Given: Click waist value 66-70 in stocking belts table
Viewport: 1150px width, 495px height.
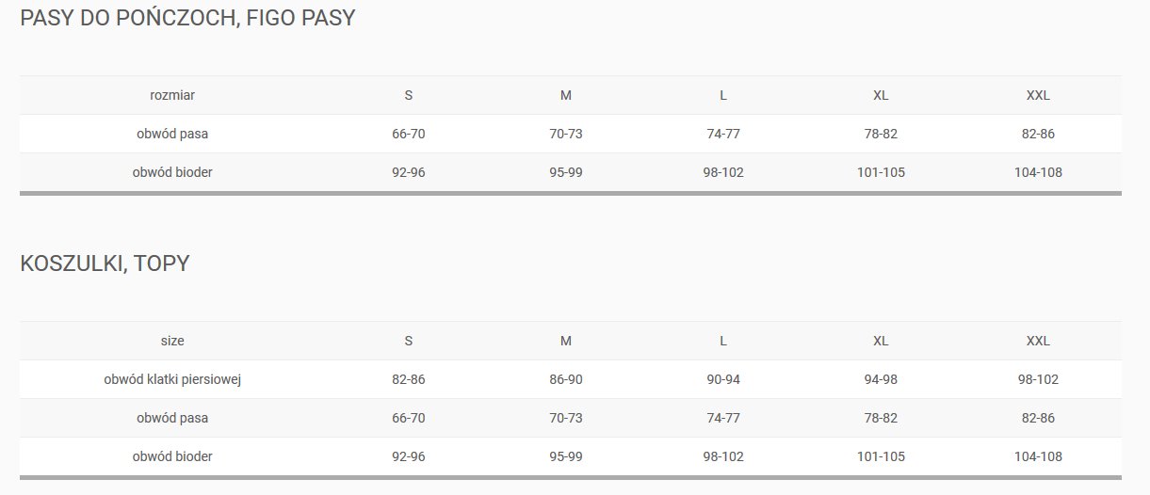Looking at the screenshot, I should pos(409,134).
